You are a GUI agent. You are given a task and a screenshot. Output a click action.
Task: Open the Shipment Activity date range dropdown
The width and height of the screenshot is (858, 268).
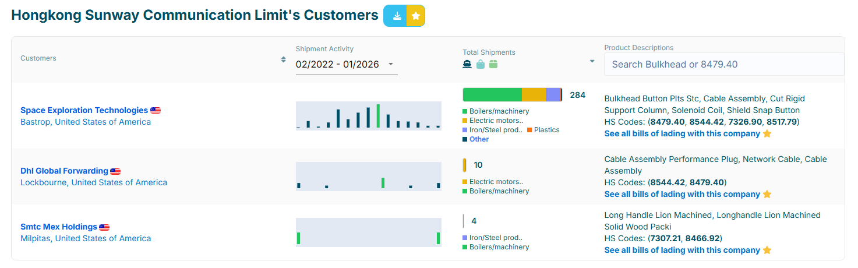point(346,64)
